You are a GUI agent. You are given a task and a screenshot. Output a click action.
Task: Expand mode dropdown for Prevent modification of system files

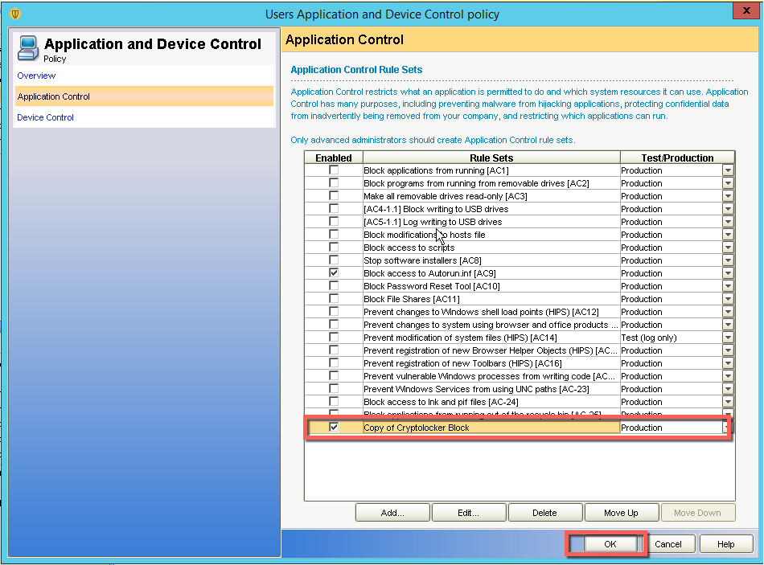[728, 338]
